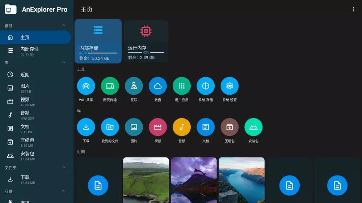
Task: Open the 压缩包 library circle icon
Action: (x=230, y=127)
